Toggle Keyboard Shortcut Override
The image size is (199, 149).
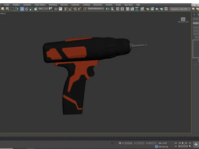[x=61, y=9]
